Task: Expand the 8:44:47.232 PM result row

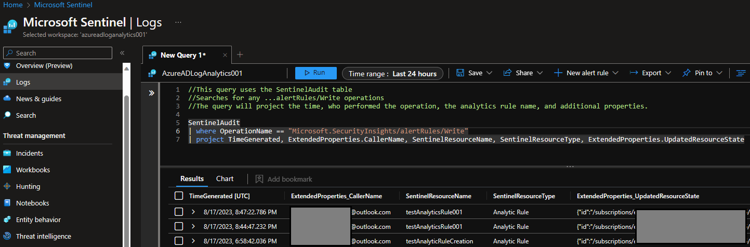Action: pyautogui.click(x=193, y=226)
